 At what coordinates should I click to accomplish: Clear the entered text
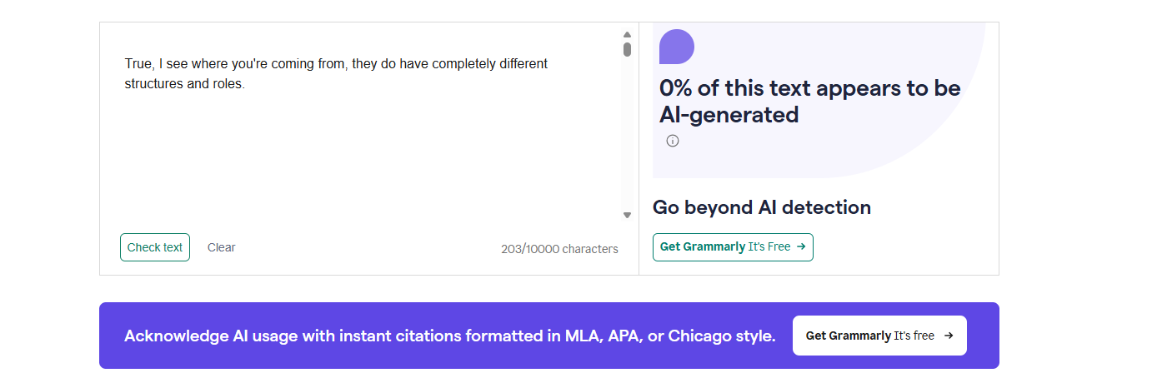[222, 247]
